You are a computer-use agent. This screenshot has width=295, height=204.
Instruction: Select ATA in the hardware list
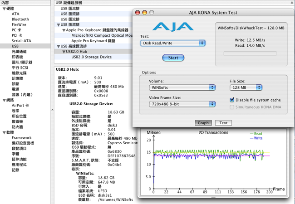click(15, 14)
